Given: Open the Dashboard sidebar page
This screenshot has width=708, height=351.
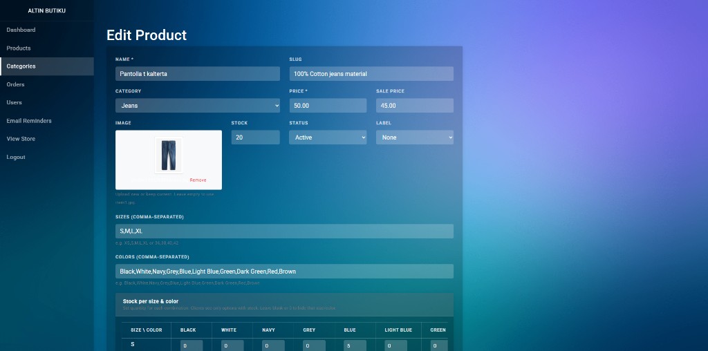Looking at the screenshot, I should (21, 30).
